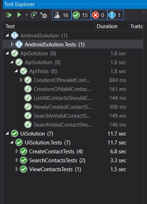Image resolution: width=147 pixels, height=204 pixels.
Task: Select the CreateContactTests (4) label
Action: tap(56, 152)
